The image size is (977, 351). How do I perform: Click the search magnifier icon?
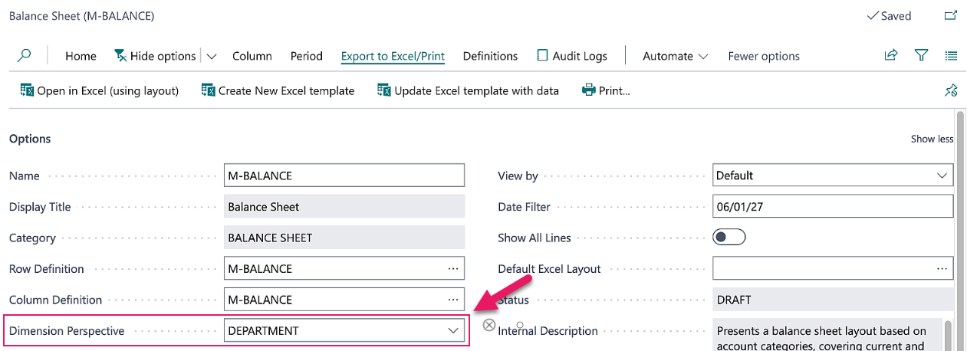point(25,55)
